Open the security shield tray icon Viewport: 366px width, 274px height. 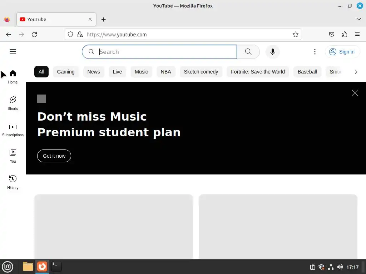coord(322,267)
